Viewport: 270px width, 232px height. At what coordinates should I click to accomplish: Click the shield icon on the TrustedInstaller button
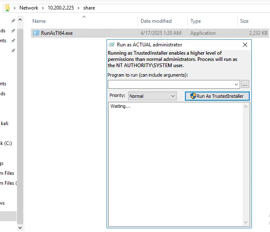click(193, 96)
